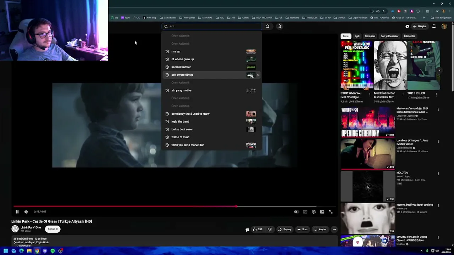The image size is (454, 255).
Task: Start voice search with the microphone
Action: (x=279, y=26)
